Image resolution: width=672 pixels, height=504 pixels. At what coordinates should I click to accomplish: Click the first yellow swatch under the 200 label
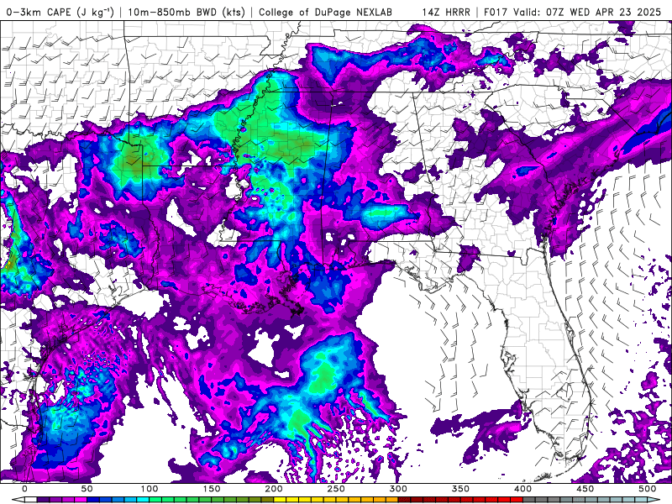280,499
